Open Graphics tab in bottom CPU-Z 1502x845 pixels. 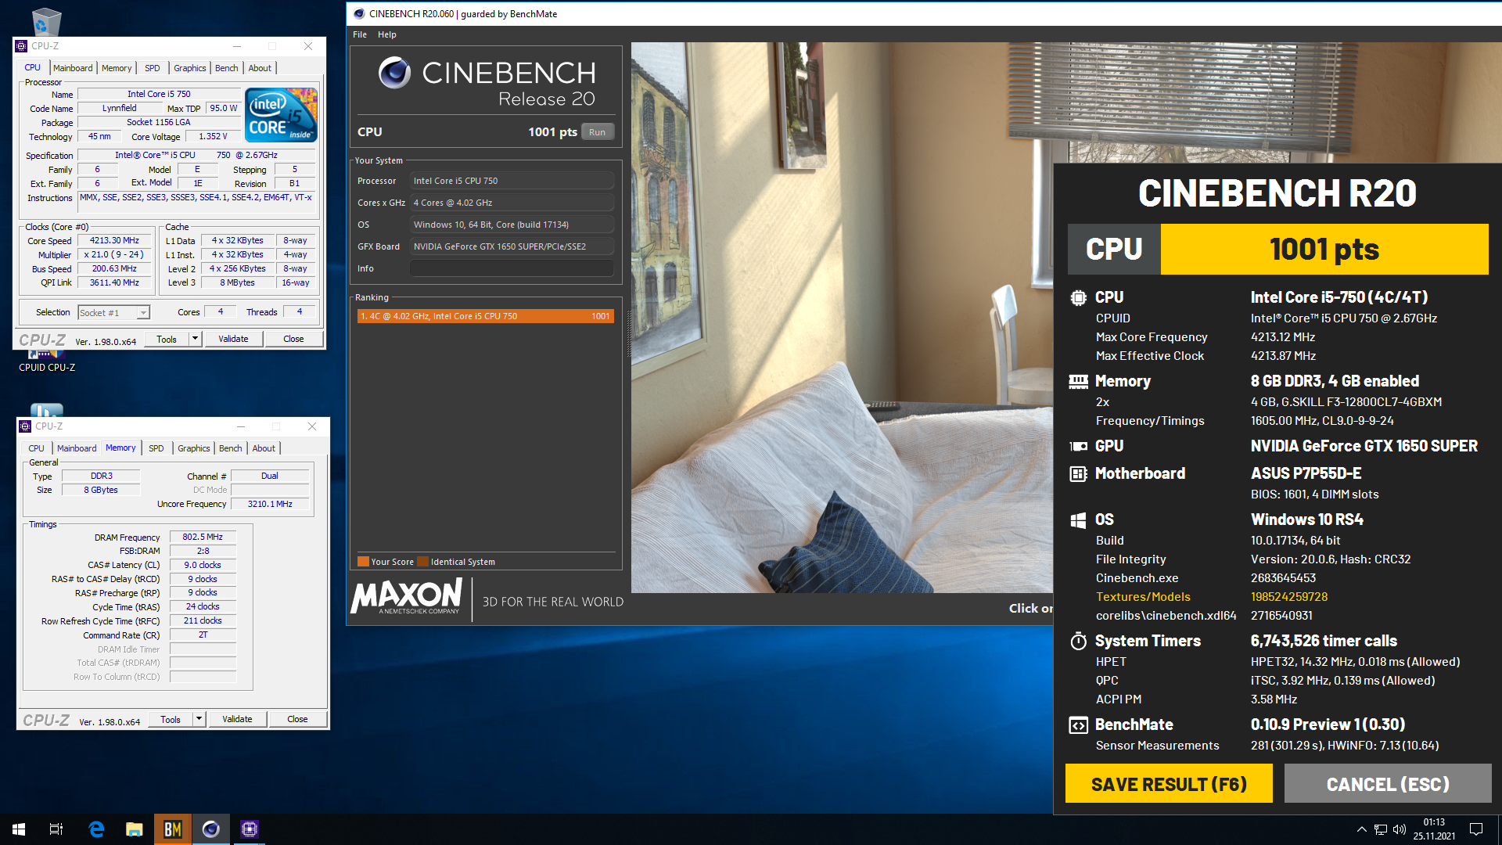coord(194,448)
